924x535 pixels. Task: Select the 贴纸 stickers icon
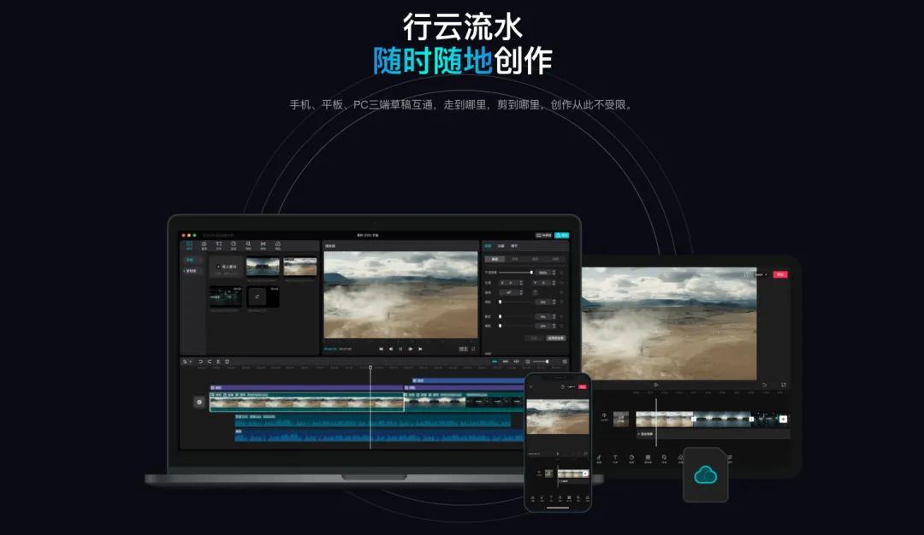click(233, 245)
